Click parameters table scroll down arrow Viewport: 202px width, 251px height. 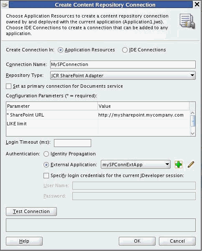coord(192,133)
